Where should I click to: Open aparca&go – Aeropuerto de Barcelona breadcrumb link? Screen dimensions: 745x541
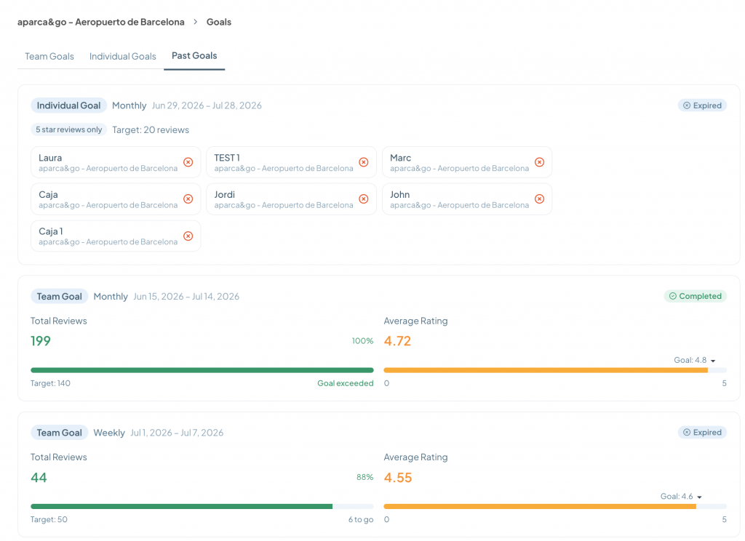pos(100,22)
